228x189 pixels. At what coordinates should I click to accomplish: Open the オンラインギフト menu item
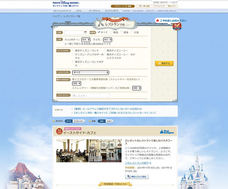pos(112,11)
